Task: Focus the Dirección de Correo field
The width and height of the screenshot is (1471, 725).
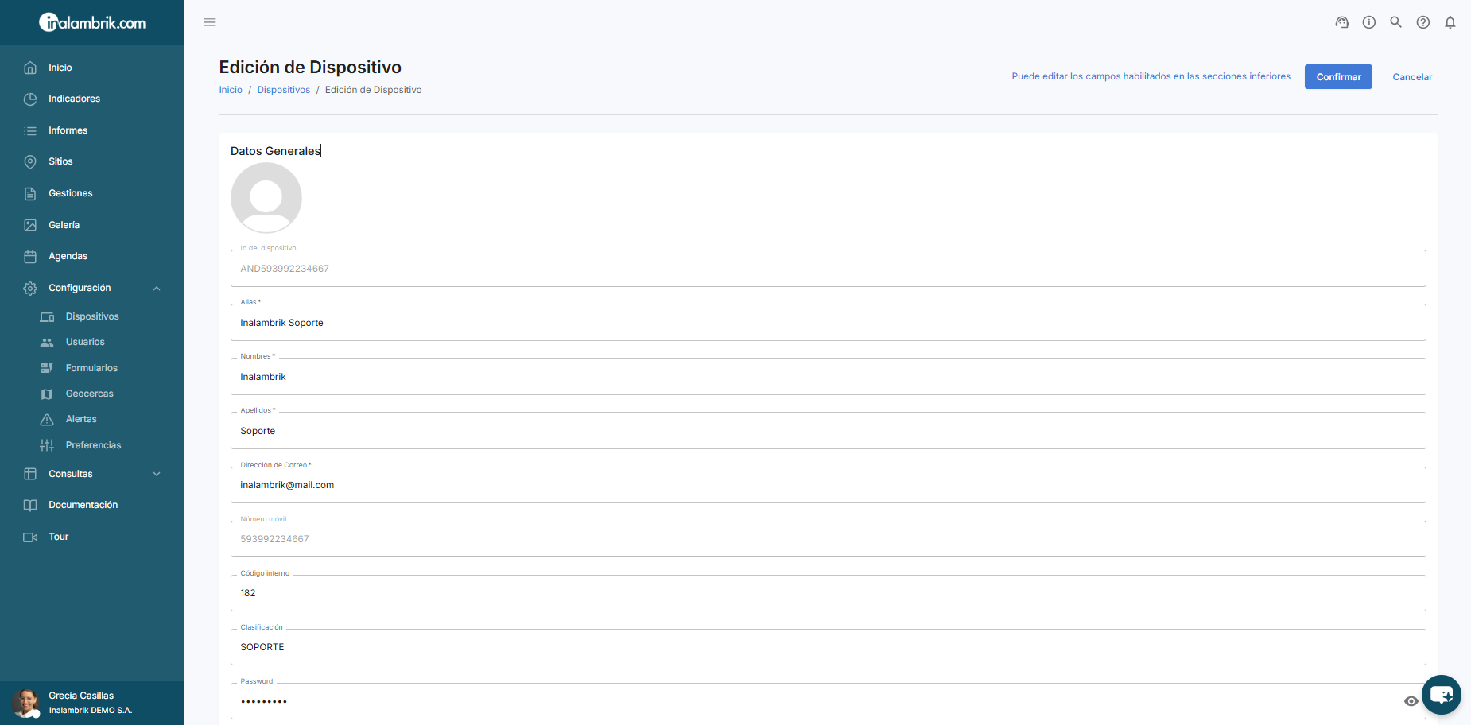Action: [828, 485]
